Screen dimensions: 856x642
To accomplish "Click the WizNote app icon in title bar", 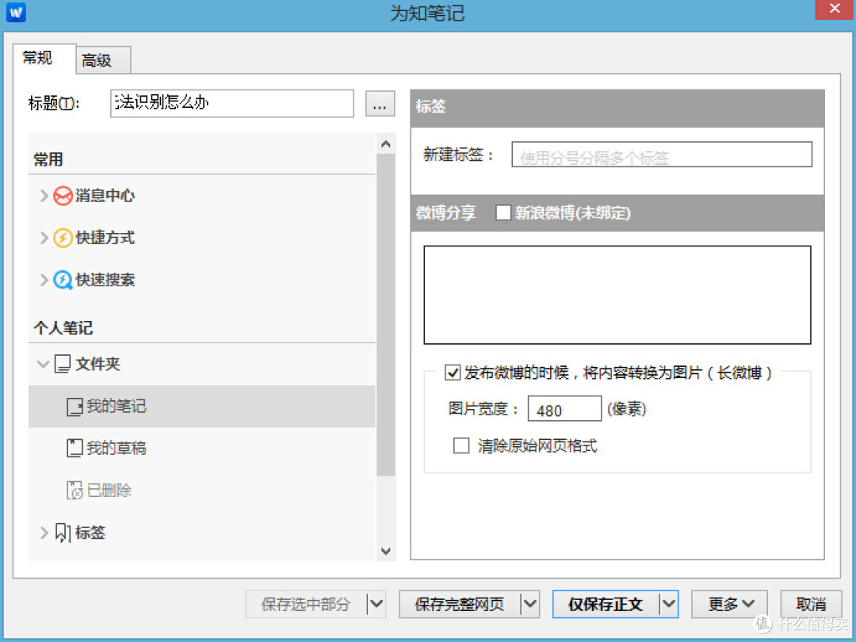I will [16, 12].
